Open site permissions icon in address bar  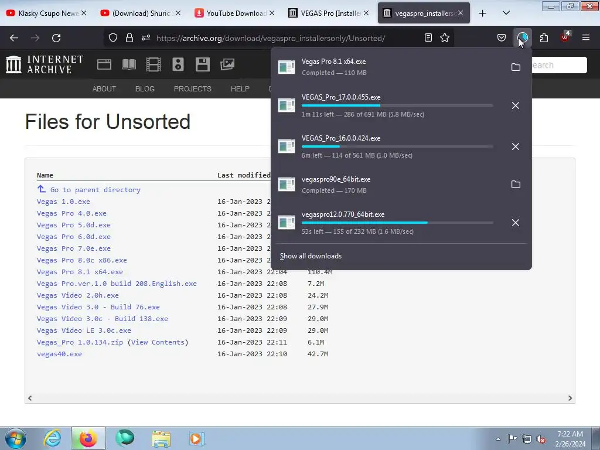pos(146,37)
